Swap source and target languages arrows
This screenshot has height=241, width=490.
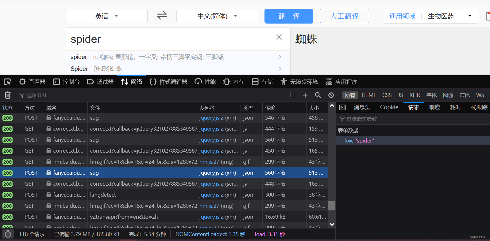[x=162, y=16]
